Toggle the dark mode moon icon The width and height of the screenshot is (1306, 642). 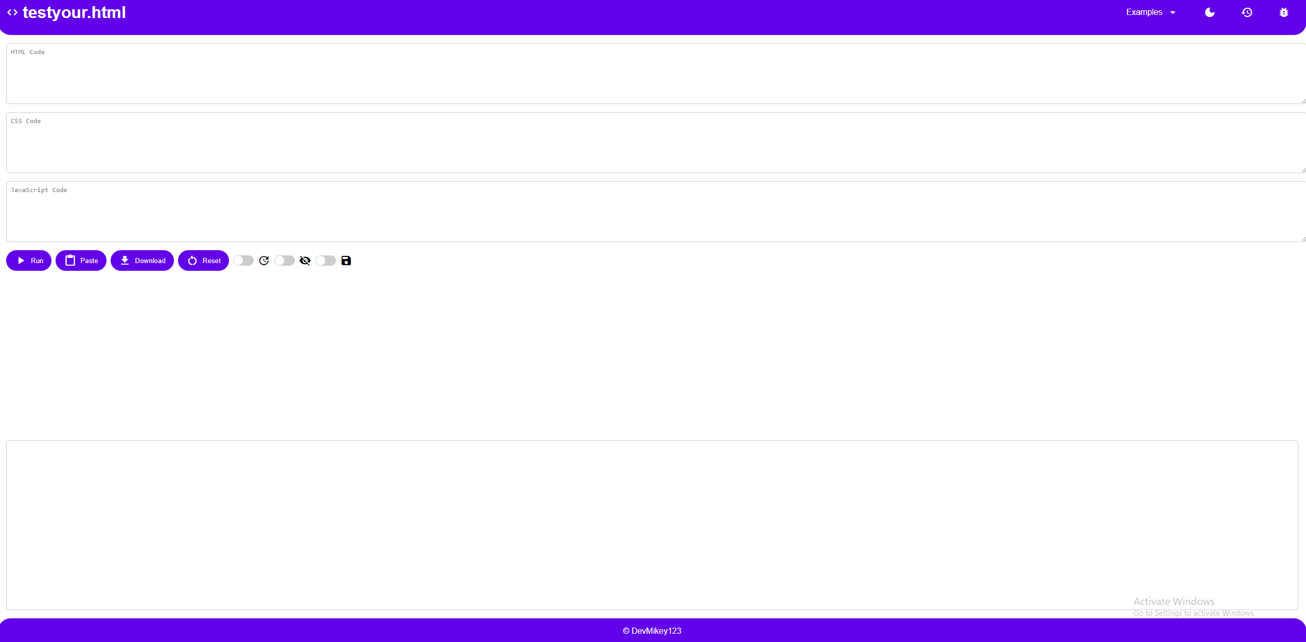tap(1209, 12)
